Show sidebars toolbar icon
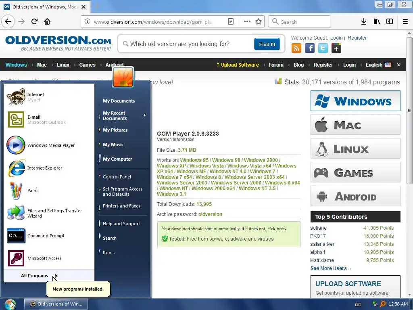The width and height of the screenshot is (413, 310). (390, 21)
